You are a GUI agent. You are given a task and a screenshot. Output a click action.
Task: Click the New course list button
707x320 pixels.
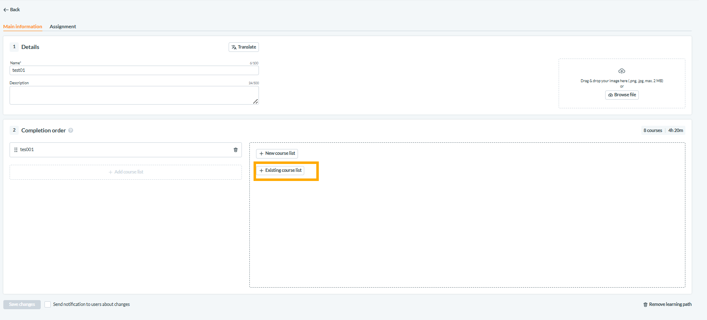pos(277,154)
